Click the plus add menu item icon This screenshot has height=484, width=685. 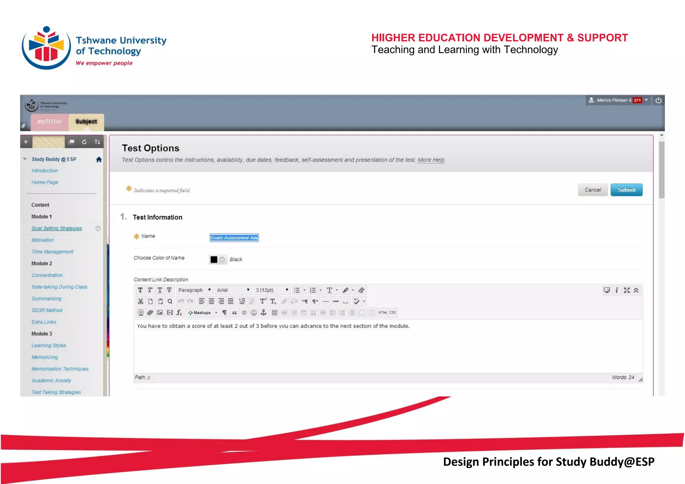(26, 142)
